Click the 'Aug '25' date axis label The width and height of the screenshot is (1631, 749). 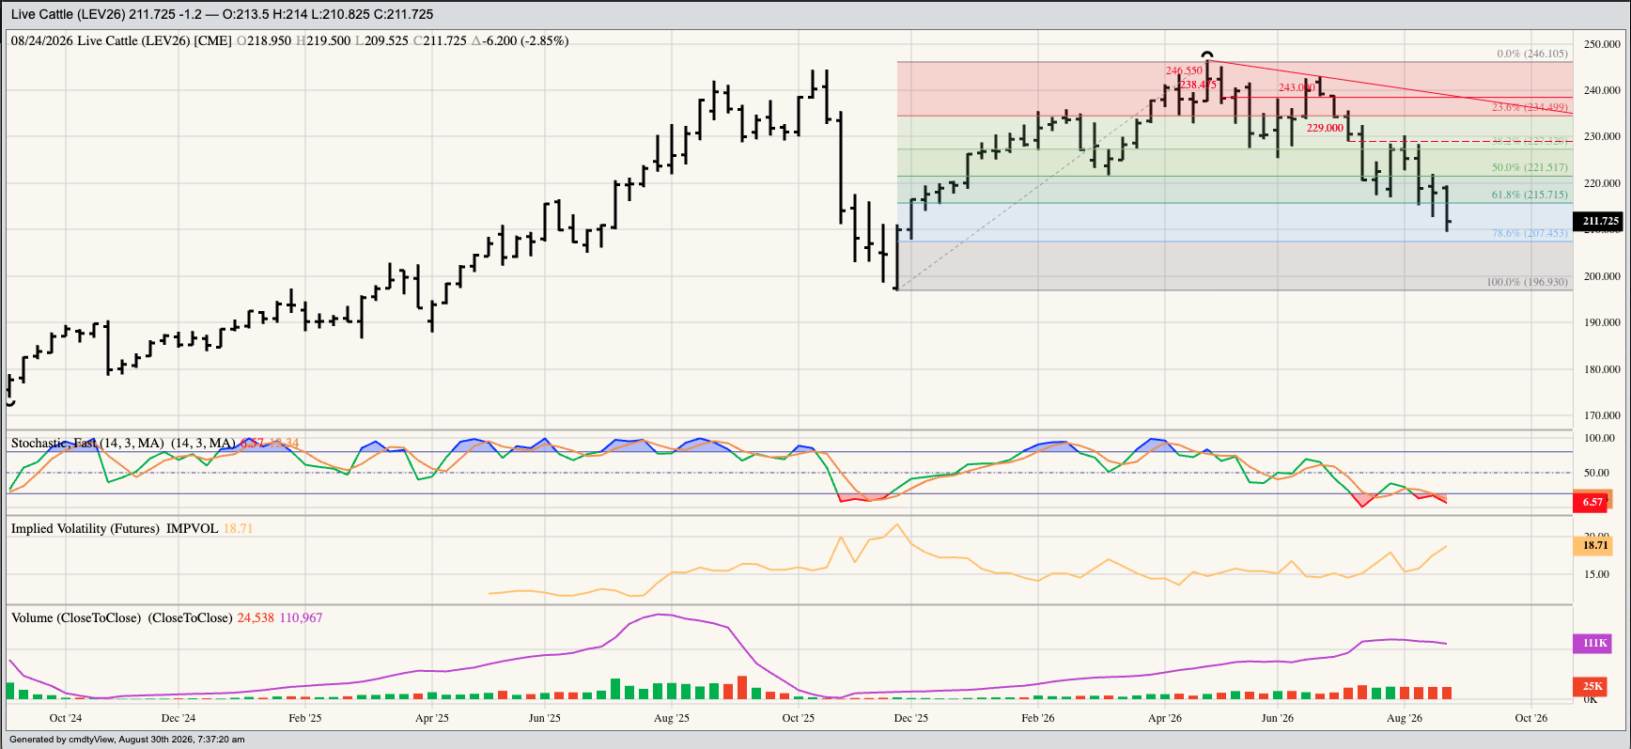672,718
